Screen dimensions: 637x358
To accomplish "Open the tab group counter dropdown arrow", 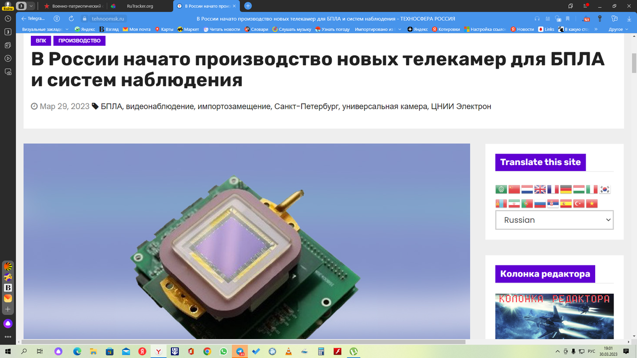I will click(x=32, y=6).
